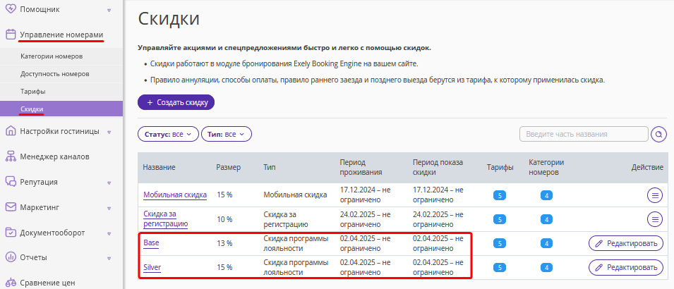
Task: Click room categories badge 4 in Мобильная скидка row
Action: click(547, 195)
